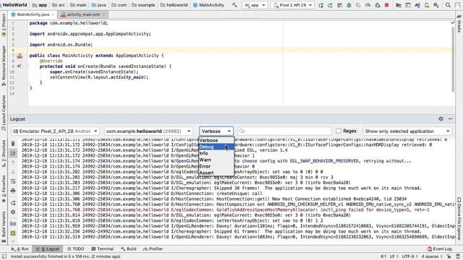The height and width of the screenshot is (260, 463).
Task: Open the Device File Explorer side tab
Action: 459,219
